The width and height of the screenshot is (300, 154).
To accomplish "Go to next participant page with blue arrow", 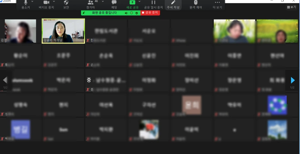I will pos(293,80).
